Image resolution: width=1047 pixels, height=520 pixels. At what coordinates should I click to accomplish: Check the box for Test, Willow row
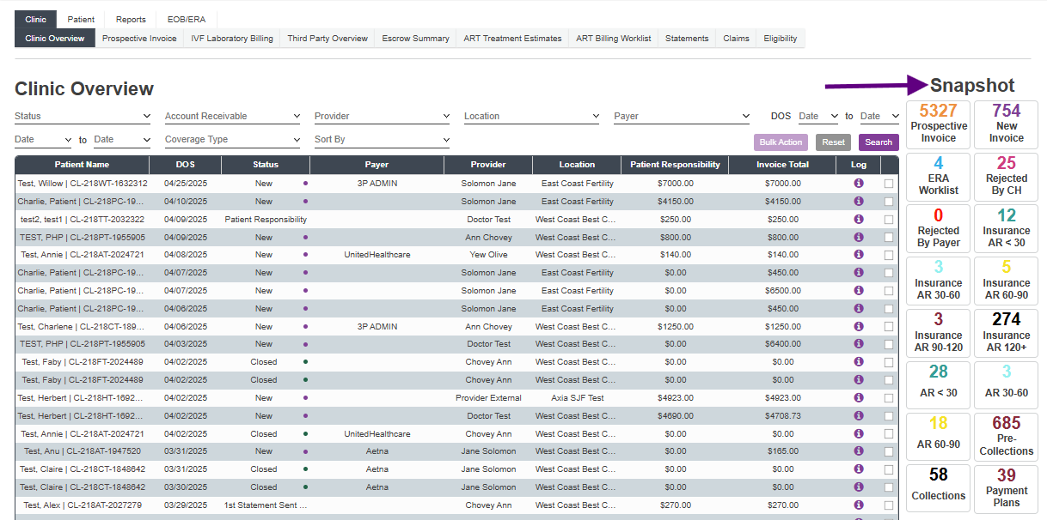pos(888,184)
